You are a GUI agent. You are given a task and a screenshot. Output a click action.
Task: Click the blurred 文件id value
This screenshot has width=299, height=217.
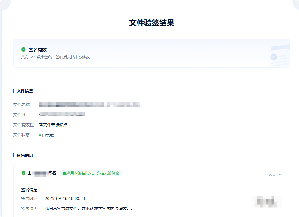[62, 115]
